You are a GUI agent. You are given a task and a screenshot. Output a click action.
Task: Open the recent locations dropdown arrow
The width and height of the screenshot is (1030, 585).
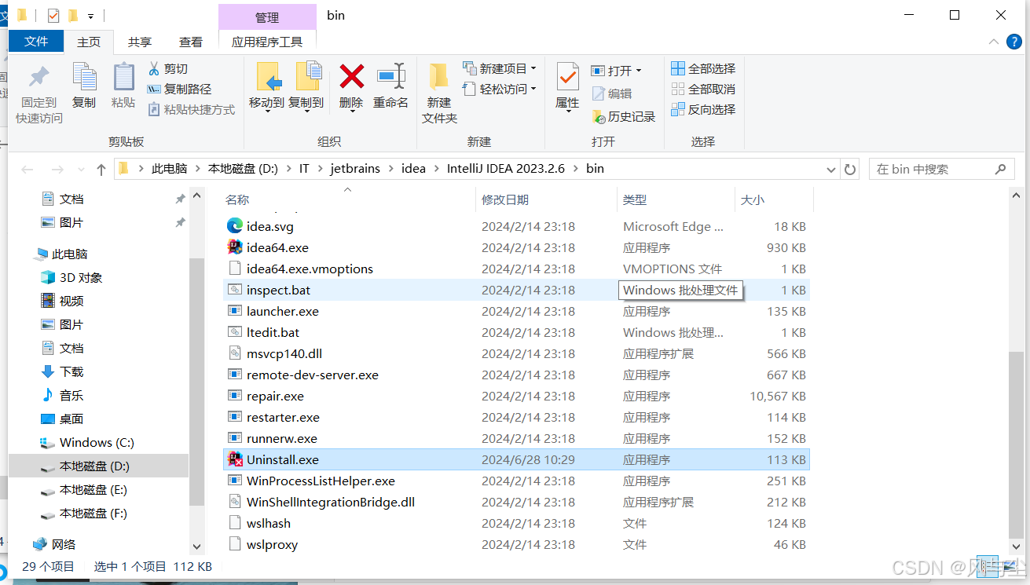(x=80, y=170)
